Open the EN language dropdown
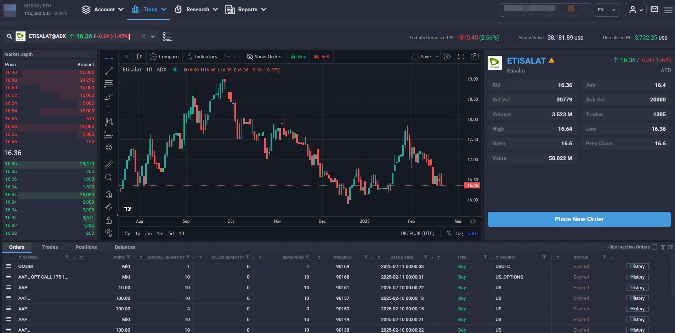 607,10
